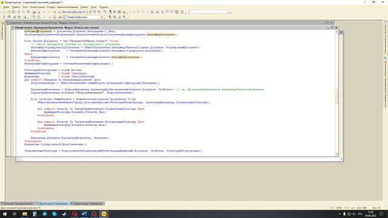
Task: Open the Правка menu
Action: (x=15, y=7)
